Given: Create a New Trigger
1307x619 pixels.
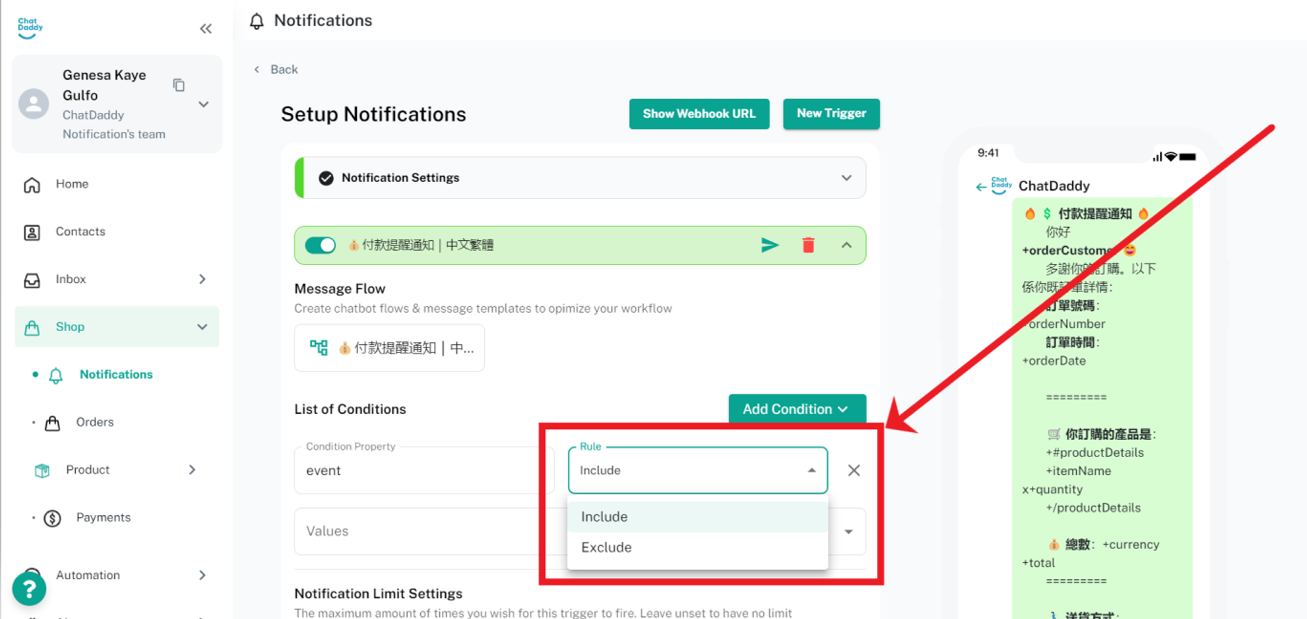Looking at the screenshot, I should pyautogui.click(x=831, y=114).
